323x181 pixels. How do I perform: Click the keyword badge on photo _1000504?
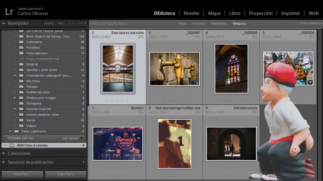310,82
